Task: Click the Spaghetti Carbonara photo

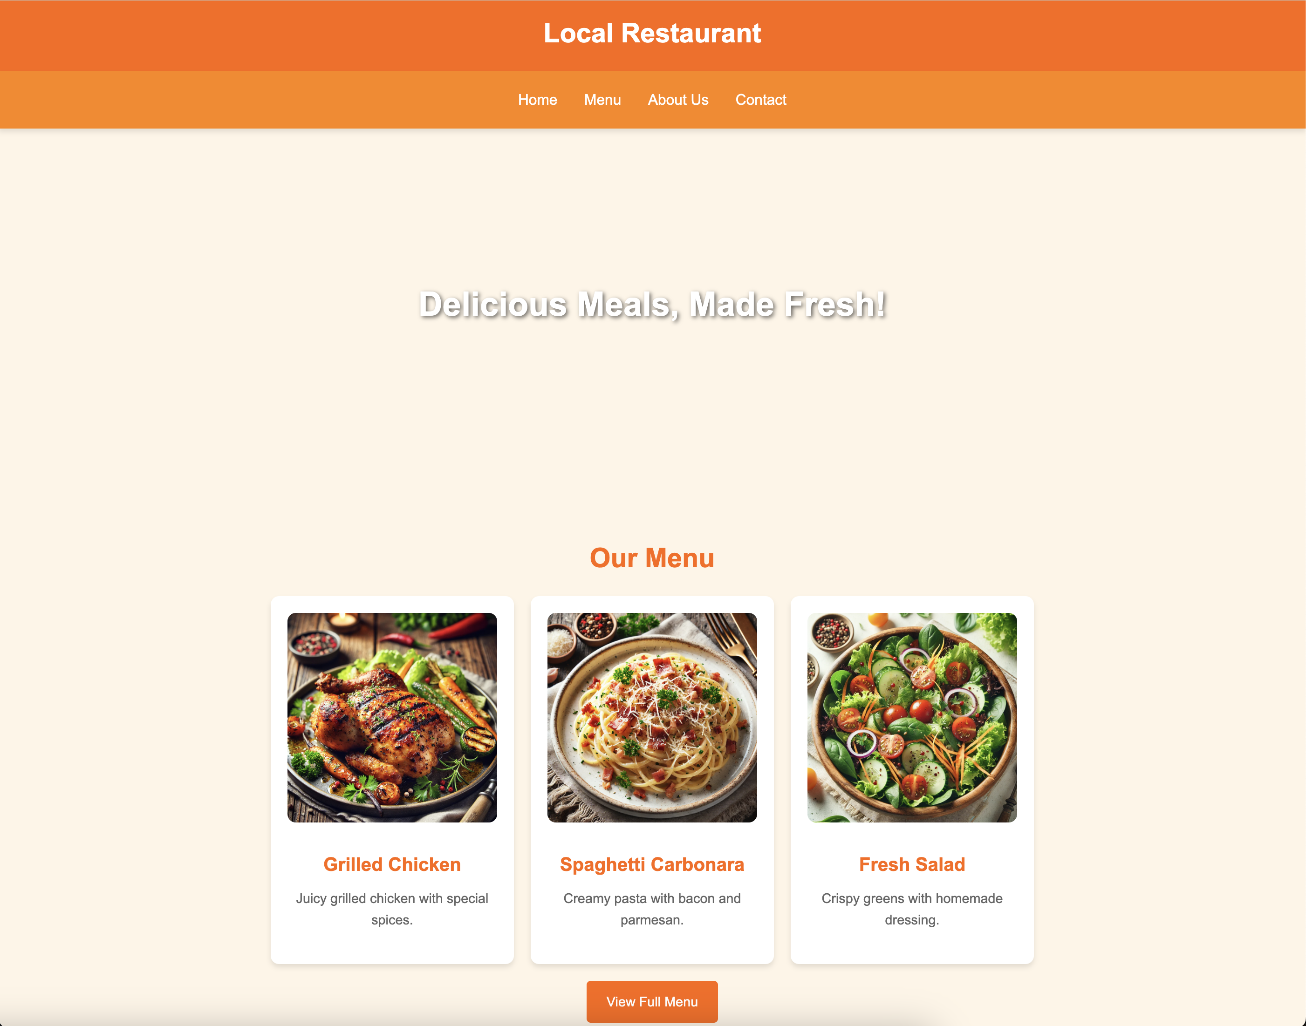Action: click(x=652, y=717)
